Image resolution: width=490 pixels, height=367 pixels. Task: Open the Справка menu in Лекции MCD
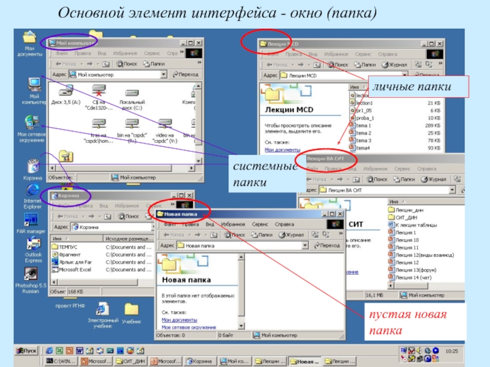tap(388, 54)
